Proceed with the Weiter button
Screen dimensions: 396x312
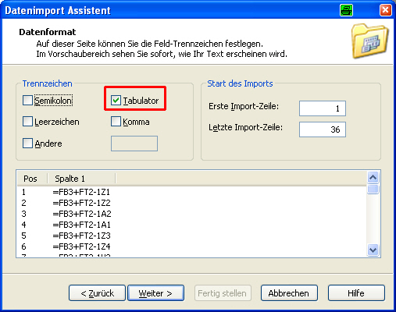(x=155, y=293)
